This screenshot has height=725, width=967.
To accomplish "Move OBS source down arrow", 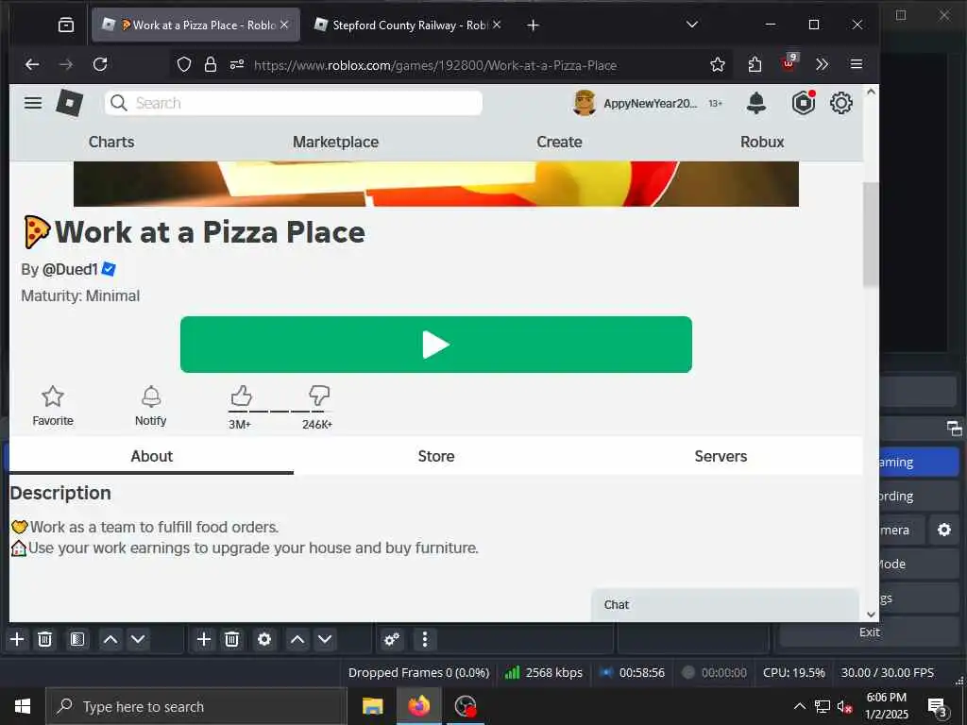I will [x=325, y=639].
